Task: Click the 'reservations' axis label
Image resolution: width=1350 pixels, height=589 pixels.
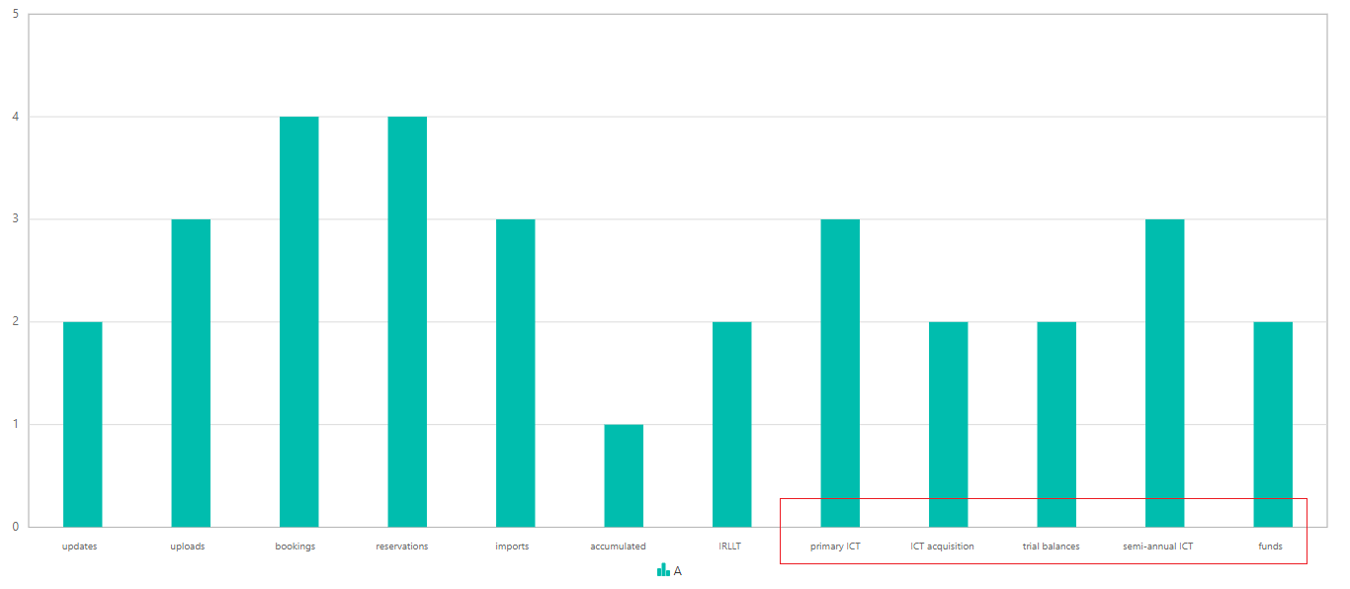Action: pyautogui.click(x=402, y=547)
